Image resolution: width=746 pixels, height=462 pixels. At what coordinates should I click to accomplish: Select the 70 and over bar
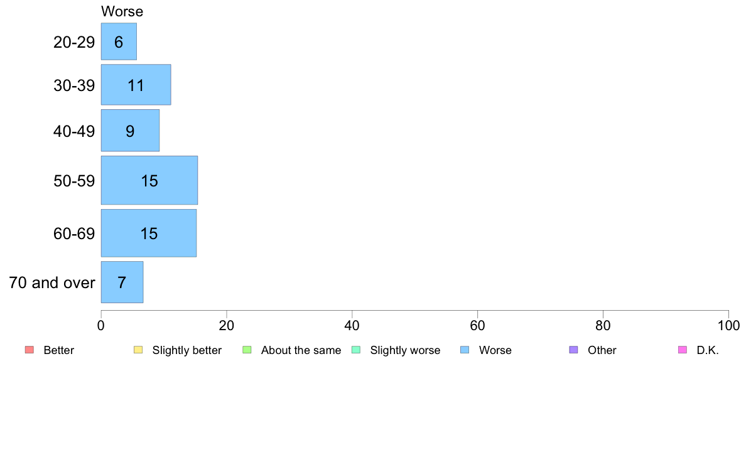[122, 282]
